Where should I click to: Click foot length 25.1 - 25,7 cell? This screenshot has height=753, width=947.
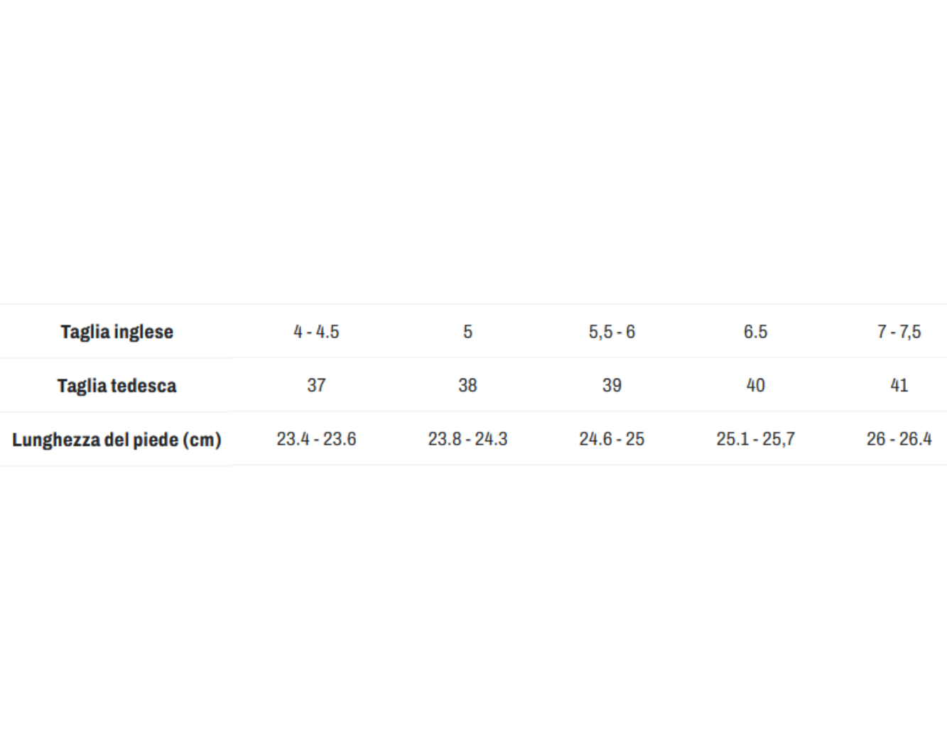coord(755,439)
